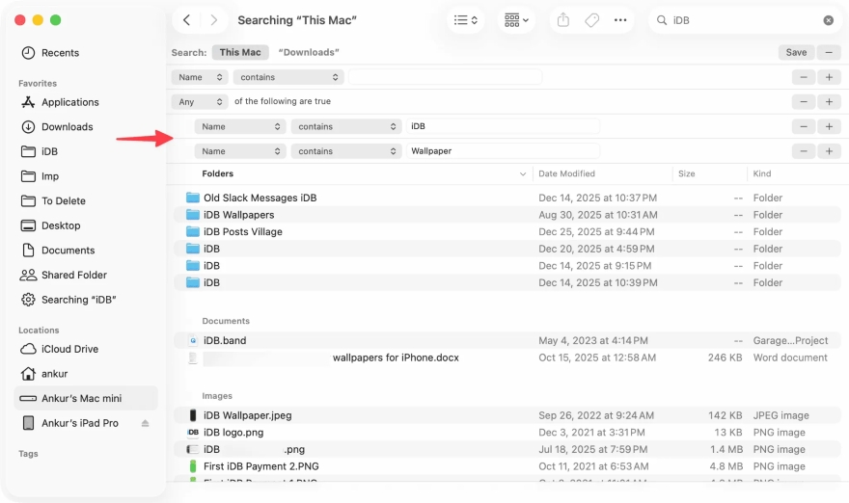This screenshot has height=503, width=849.
Task: Open contains dropdown in the iDB rule
Action: 346,126
